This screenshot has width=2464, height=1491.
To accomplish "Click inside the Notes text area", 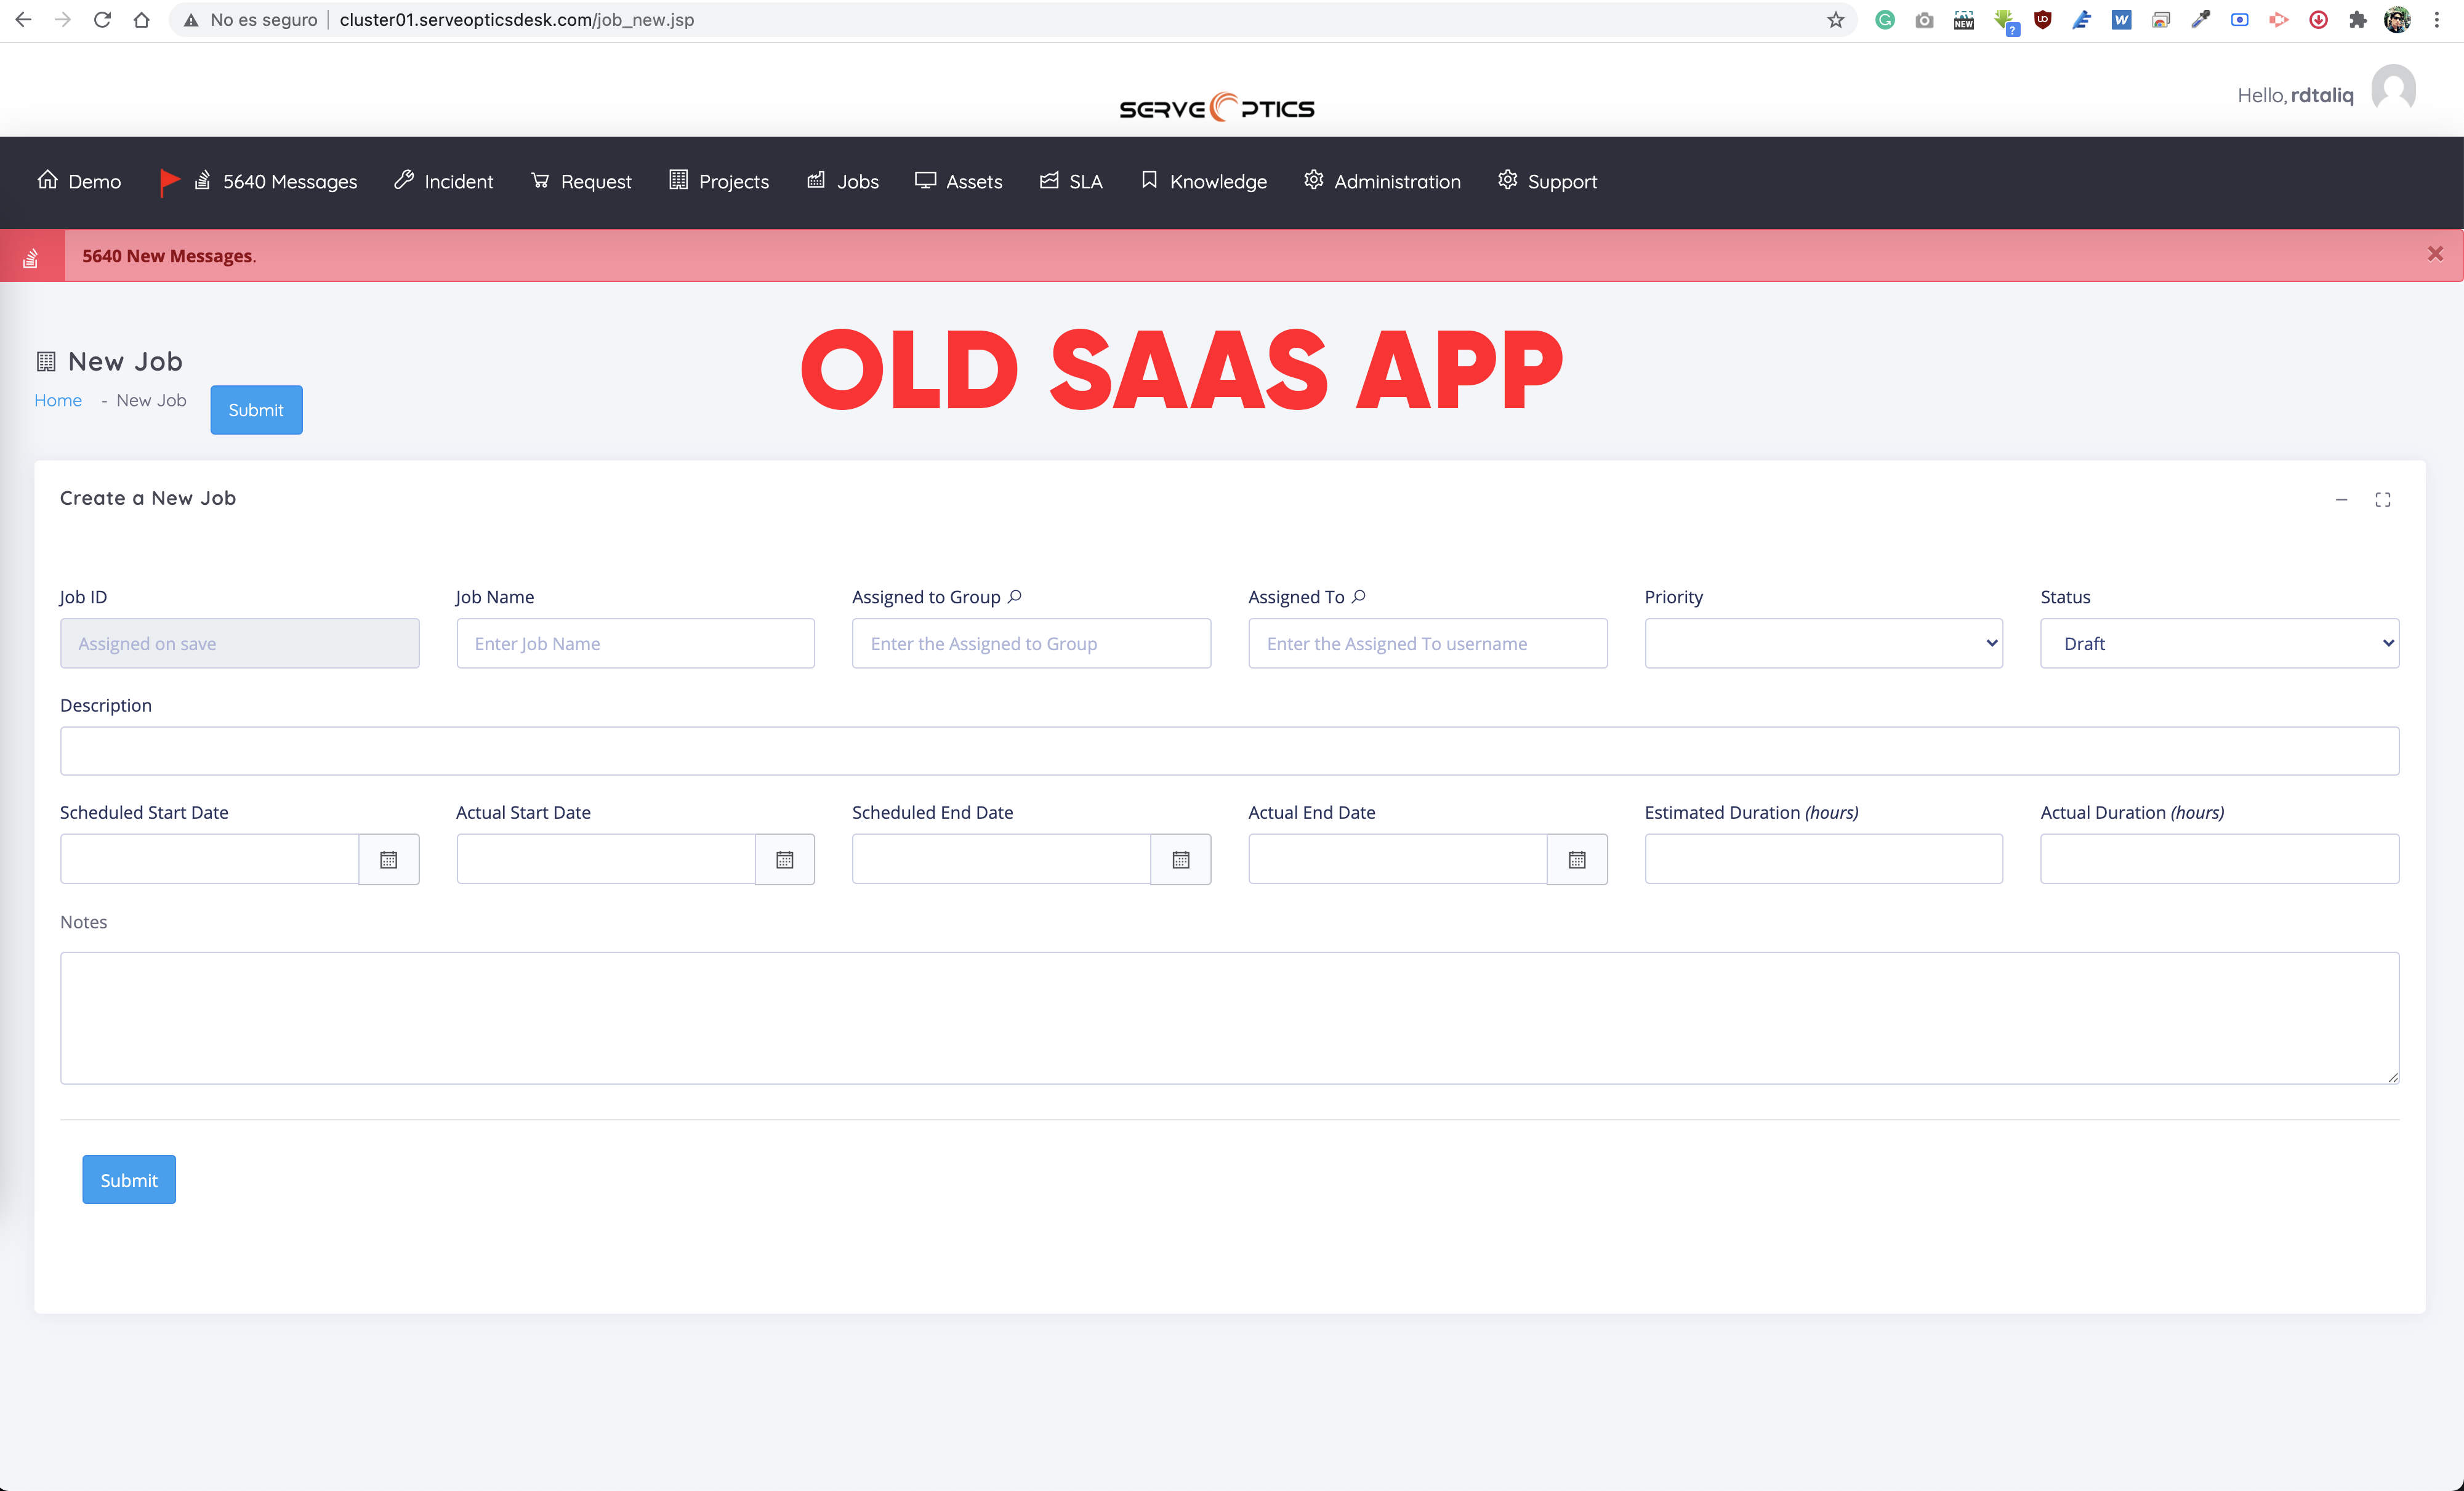I will [1228, 1017].
